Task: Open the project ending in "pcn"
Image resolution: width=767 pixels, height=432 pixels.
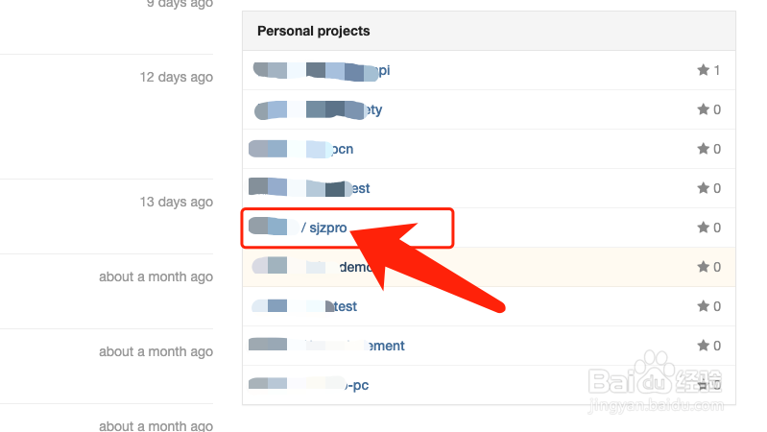Action: (300, 149)
